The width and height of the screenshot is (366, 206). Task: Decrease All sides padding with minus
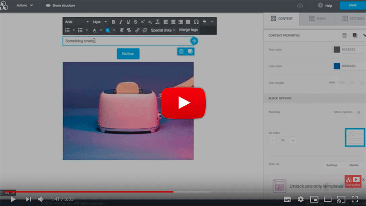(272, 141)
